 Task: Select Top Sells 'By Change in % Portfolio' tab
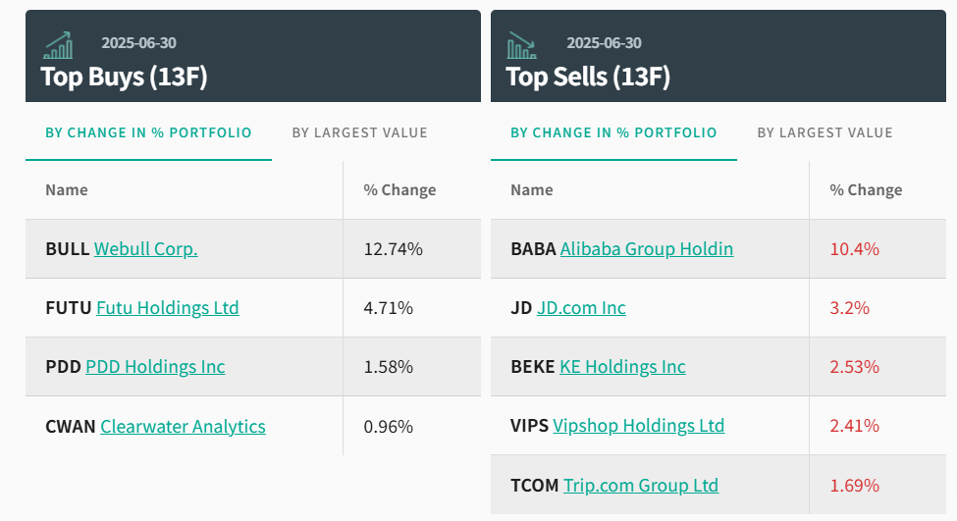[613, 132]
